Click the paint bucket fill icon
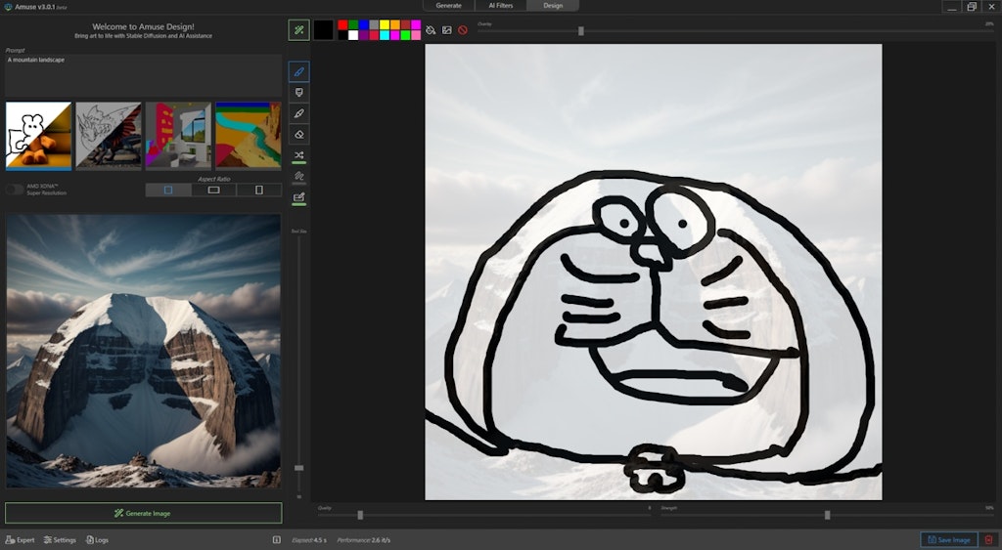This screenshot has height=550, width=1002. click(x=432, y=30)
